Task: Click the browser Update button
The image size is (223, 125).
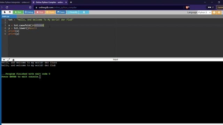Action: pos(220,7)
